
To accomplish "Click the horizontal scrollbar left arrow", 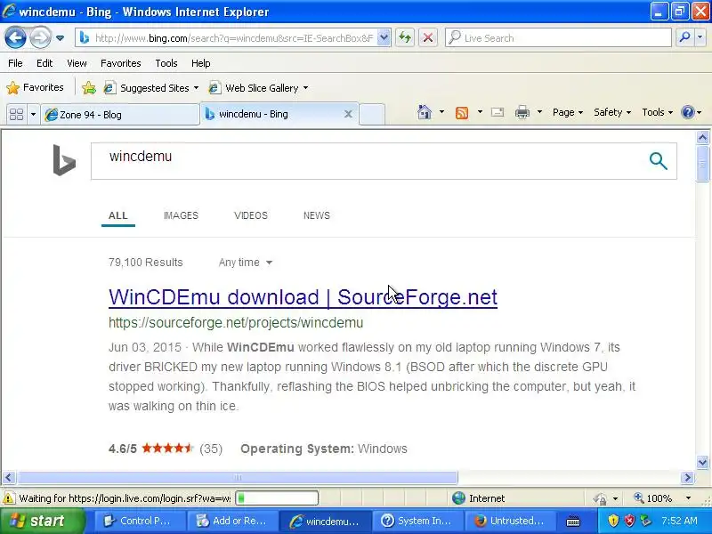I will point(9,477).
